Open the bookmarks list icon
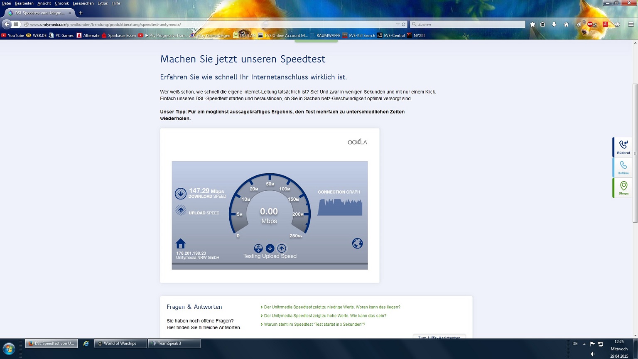The width and height of the screenshot is (638, 359). [x=542, y=25]
